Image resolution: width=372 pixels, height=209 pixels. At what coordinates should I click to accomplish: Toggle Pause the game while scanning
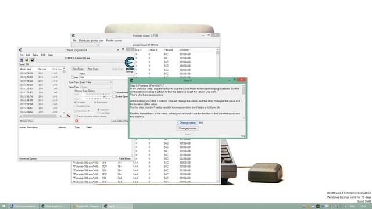click(x=76, y=116)
